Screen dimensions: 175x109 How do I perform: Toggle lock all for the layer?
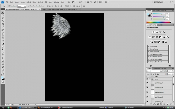tap(158, 74)
